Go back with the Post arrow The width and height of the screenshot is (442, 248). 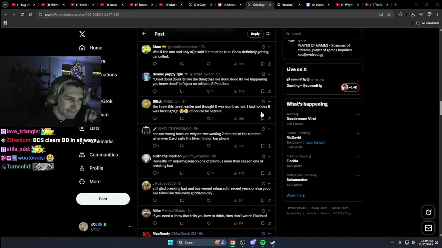tap(144, 34)
